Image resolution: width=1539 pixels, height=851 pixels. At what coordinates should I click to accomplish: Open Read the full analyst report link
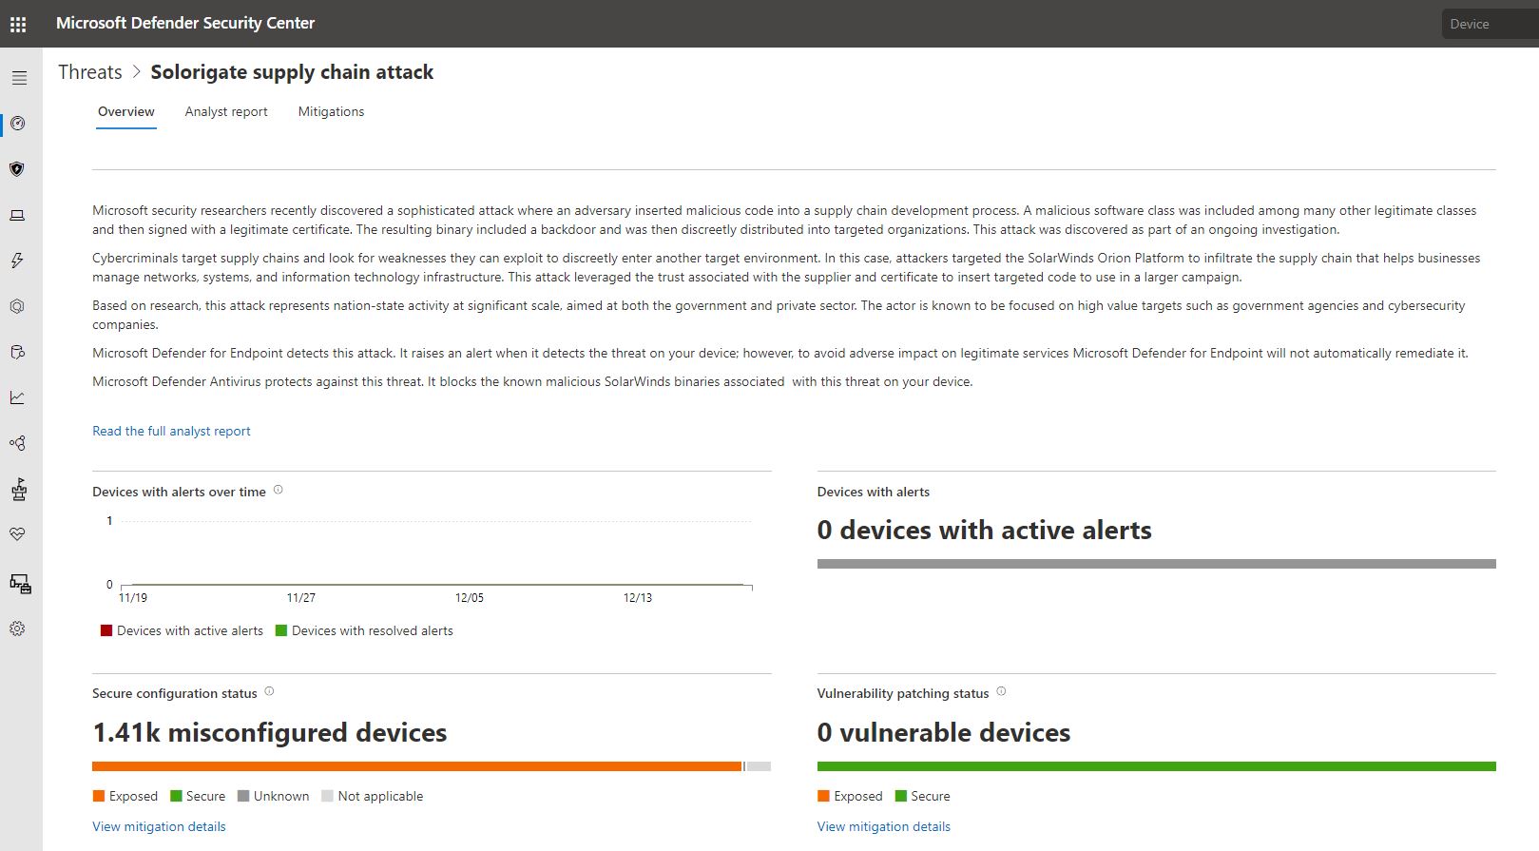coord(171,431)
